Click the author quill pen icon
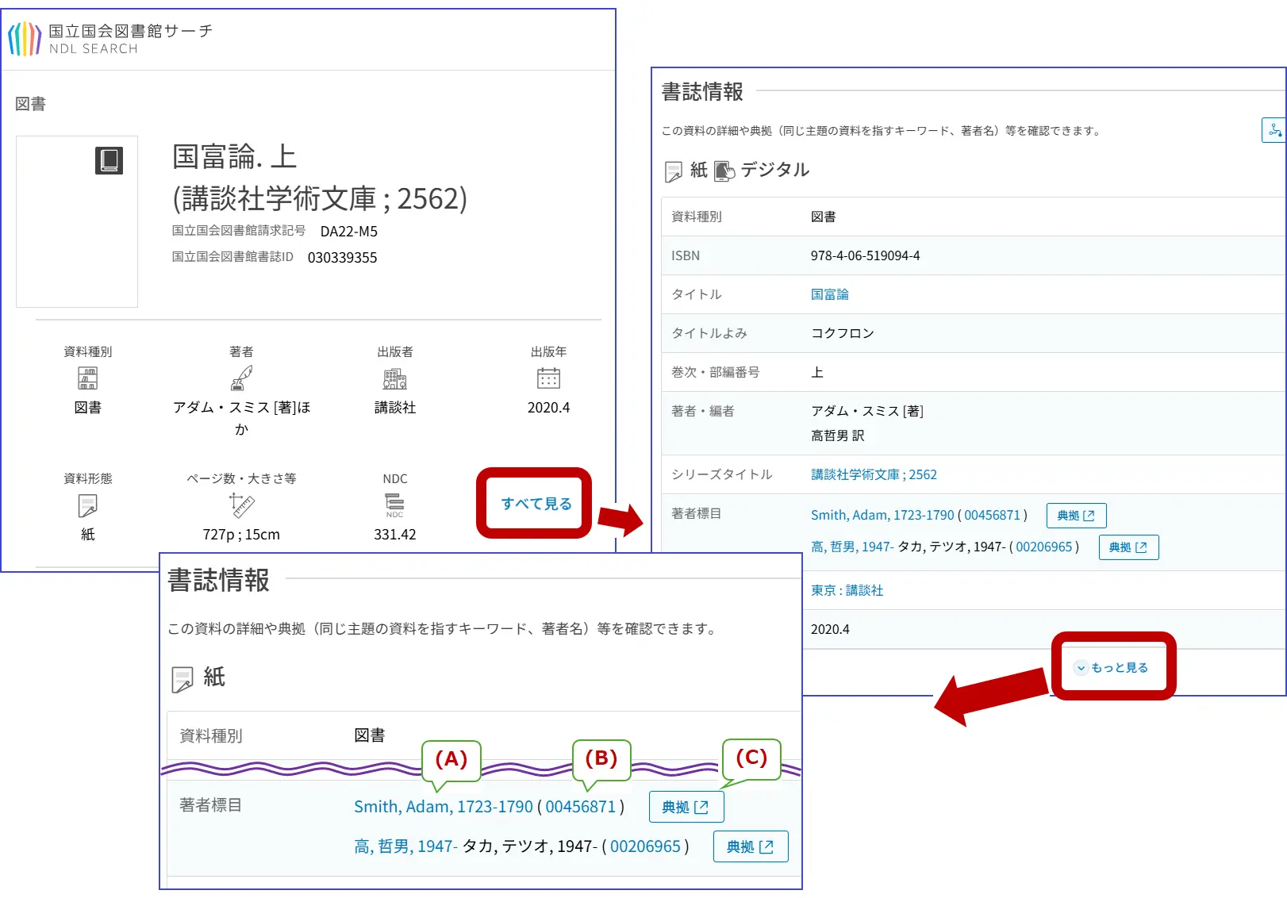The height and width of the screenshot is (898, 1287). [x=241, y=378]
